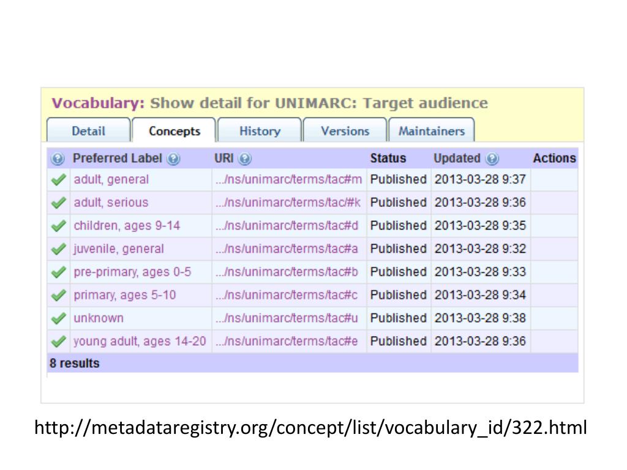Click the date 2013-03-28 9:32

(x=480, y=249)
